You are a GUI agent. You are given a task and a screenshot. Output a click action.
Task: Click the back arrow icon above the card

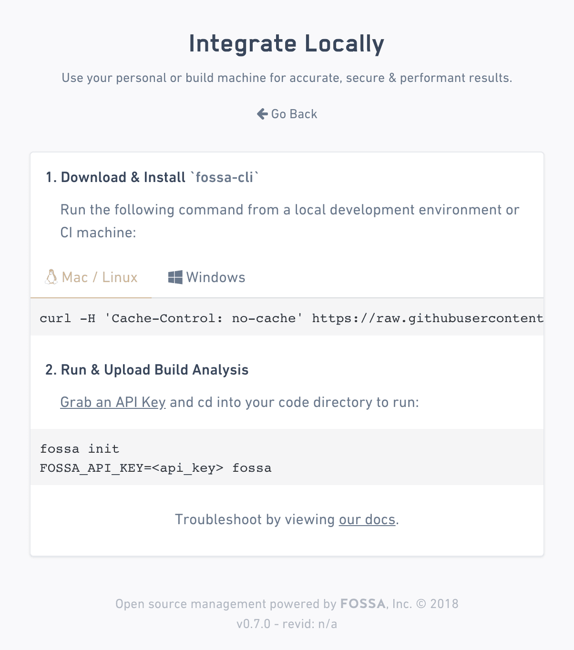[x=262, y=113]
